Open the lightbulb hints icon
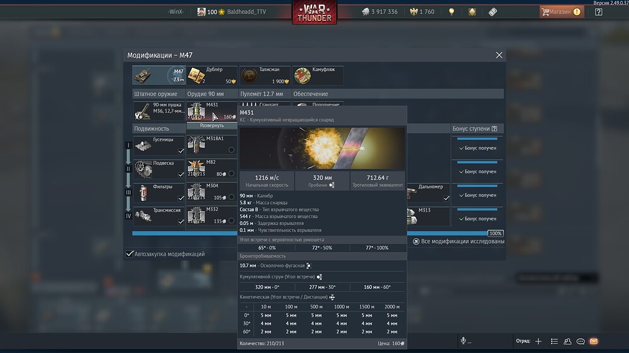This screenshot has height=353, width=629. tap(451, 12)
